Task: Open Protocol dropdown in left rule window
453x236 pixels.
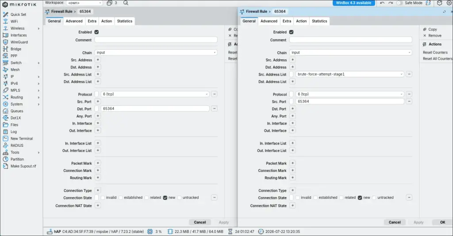Action: (x=155, y=94)
